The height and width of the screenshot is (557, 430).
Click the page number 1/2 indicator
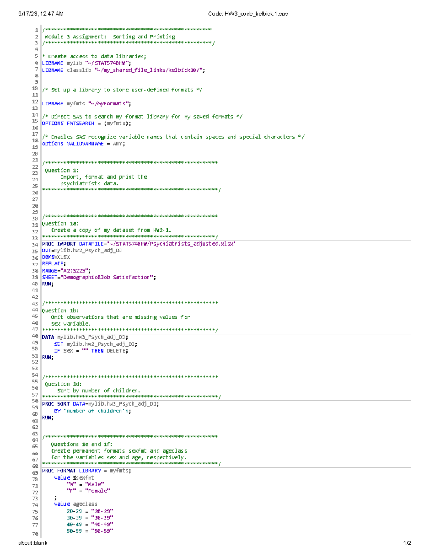click(x=407, y=543)
